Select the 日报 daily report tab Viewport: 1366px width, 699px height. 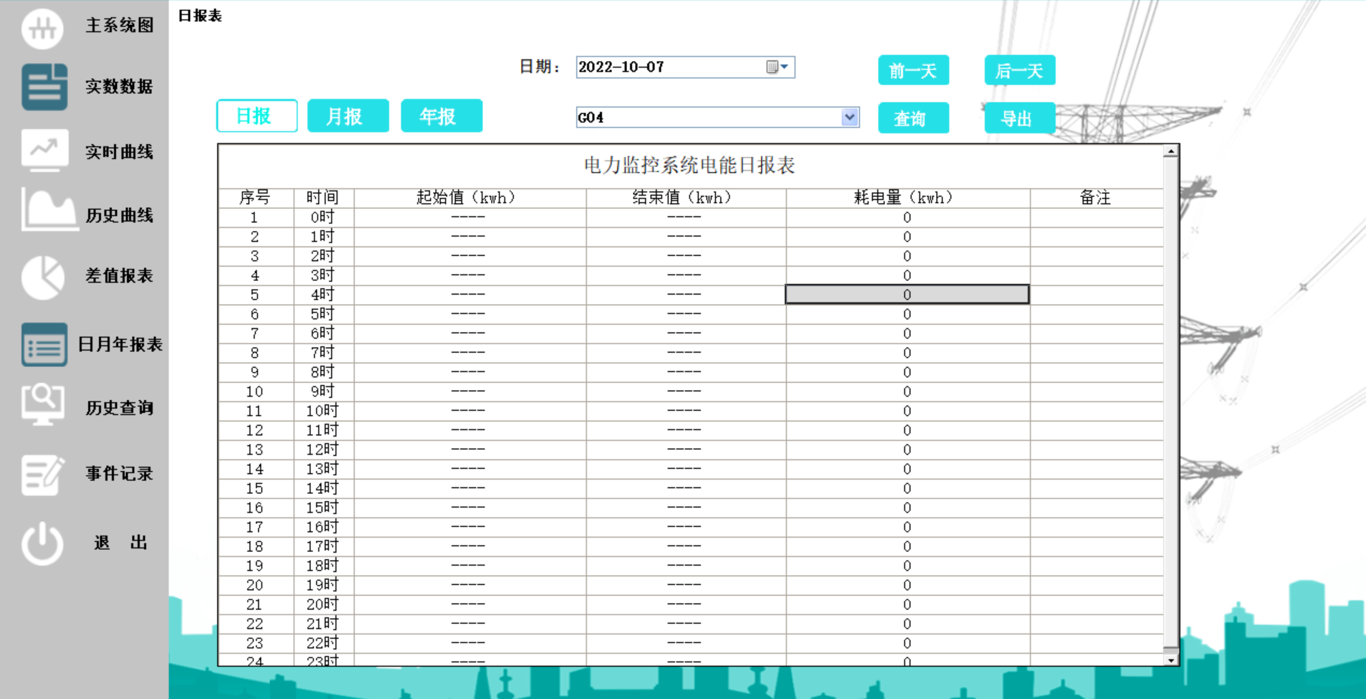point(257,115)
